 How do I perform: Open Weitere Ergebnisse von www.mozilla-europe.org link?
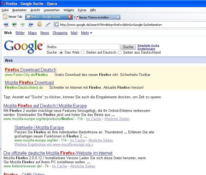(54, 145)
